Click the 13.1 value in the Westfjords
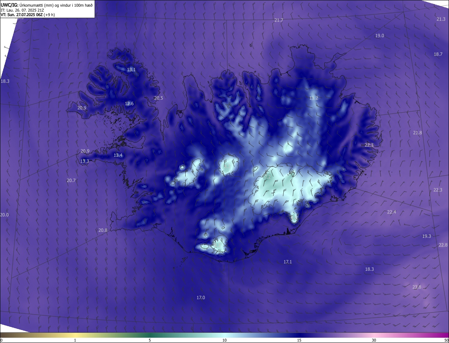The width and height of the screenshot is (449, 343). tap(131, 69)
